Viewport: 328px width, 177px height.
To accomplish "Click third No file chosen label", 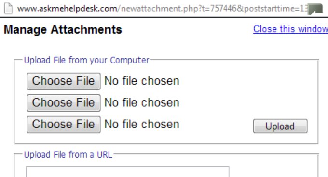I will [x=142, y=124].
